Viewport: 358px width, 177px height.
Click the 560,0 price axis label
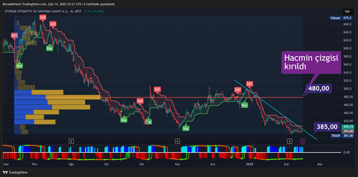[347, 65]
